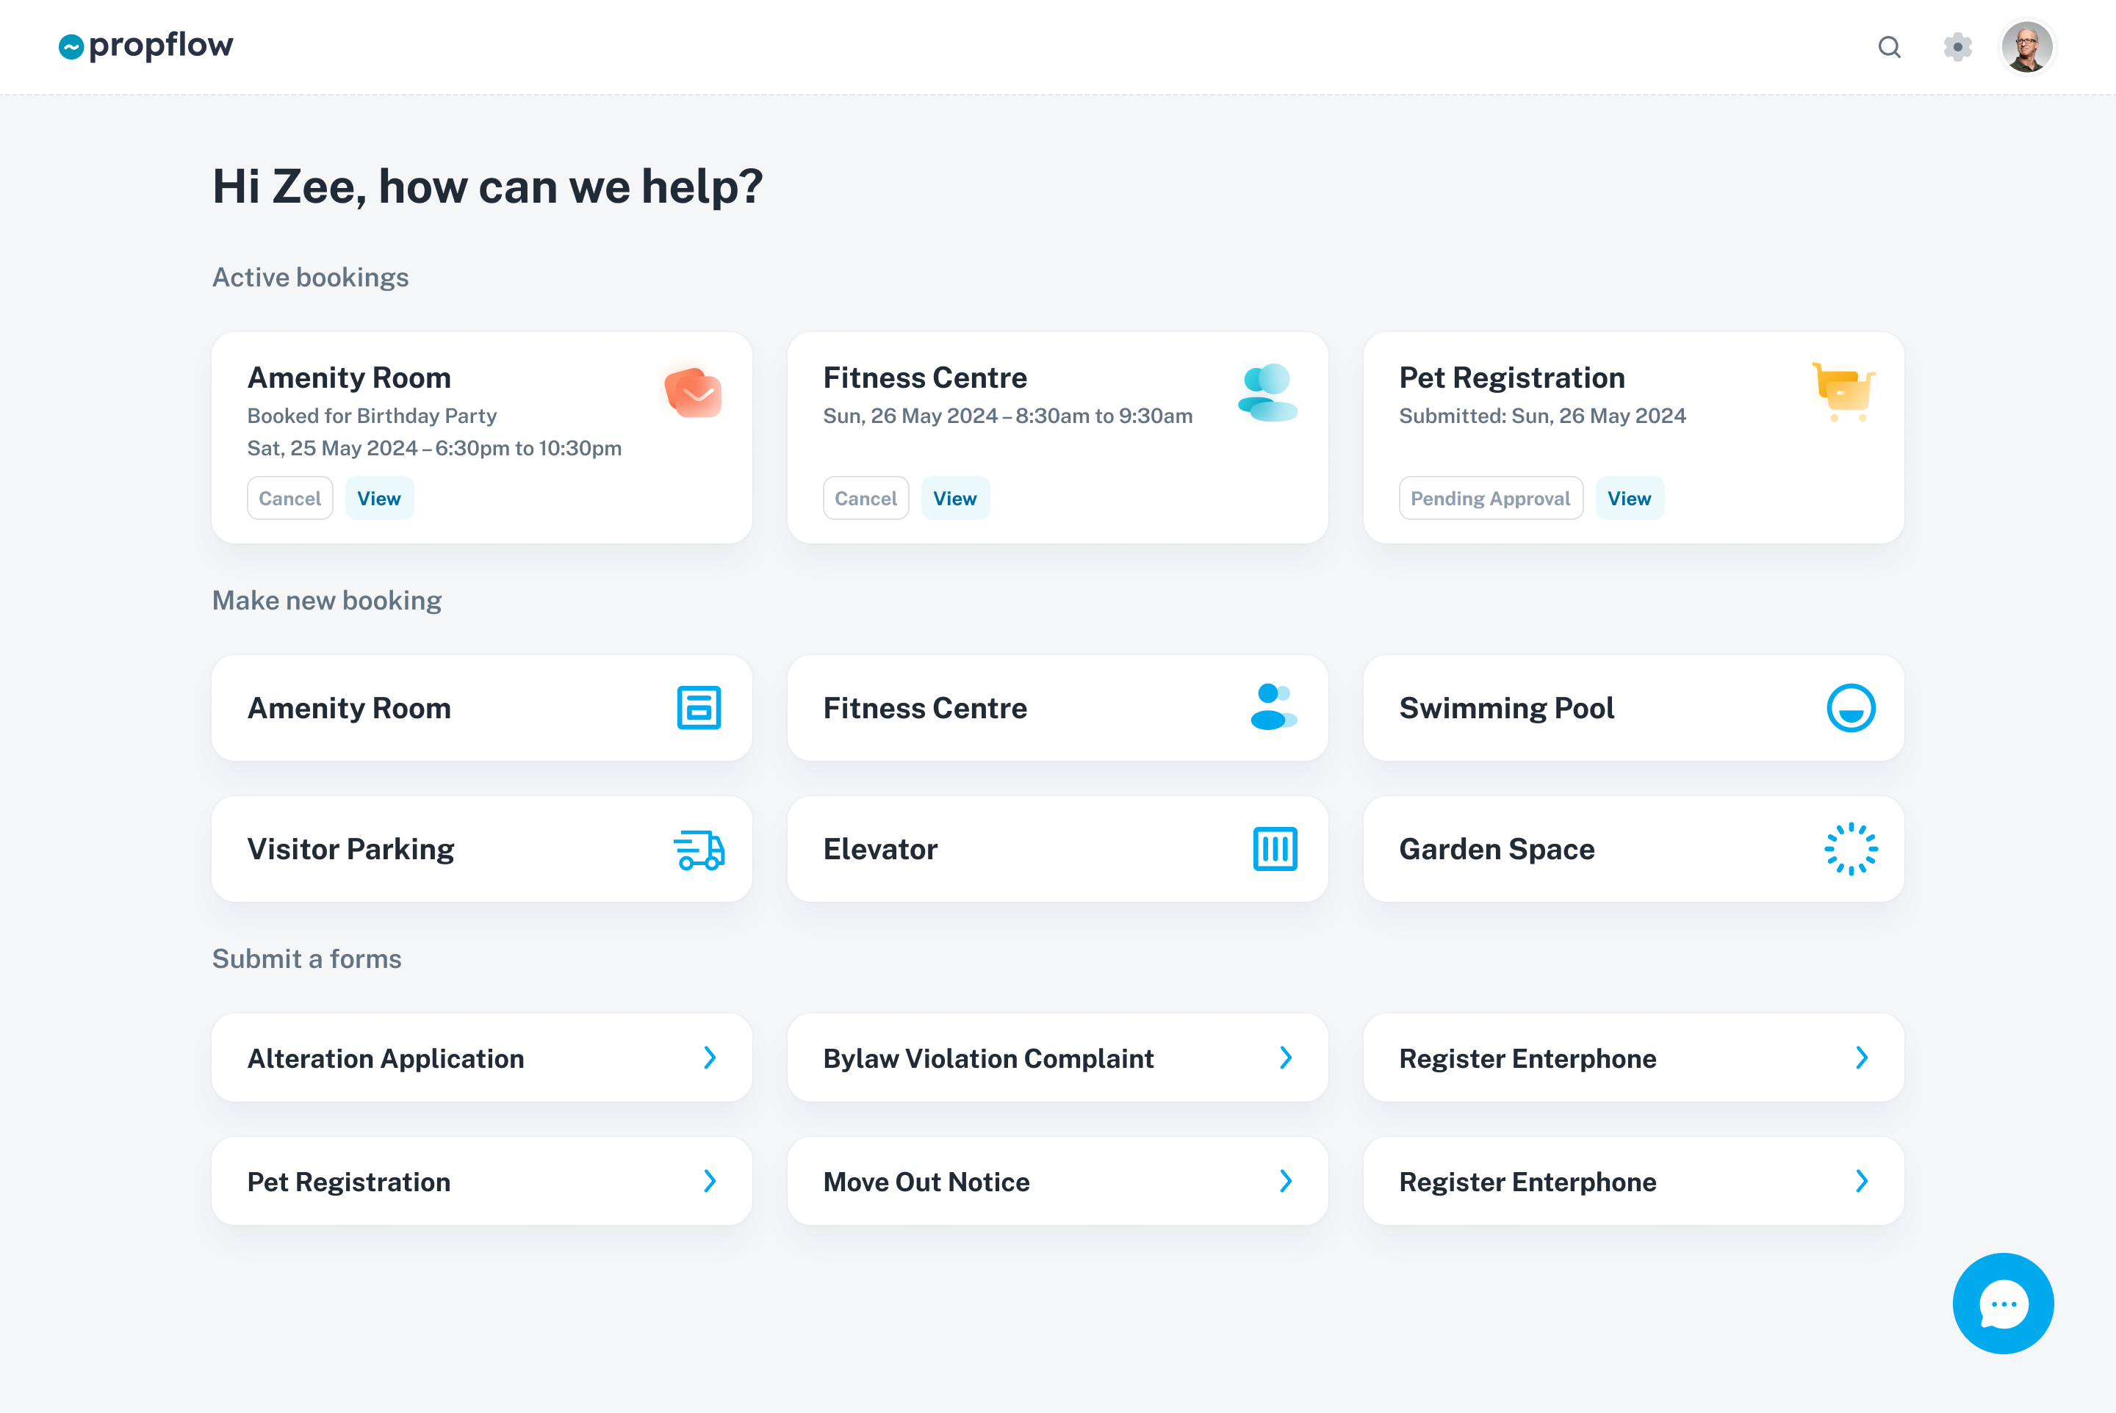This screenshot has width=2116, height=1413.
Task: Click the Swimming Pool circle icon
Action: click(1851, 707)
